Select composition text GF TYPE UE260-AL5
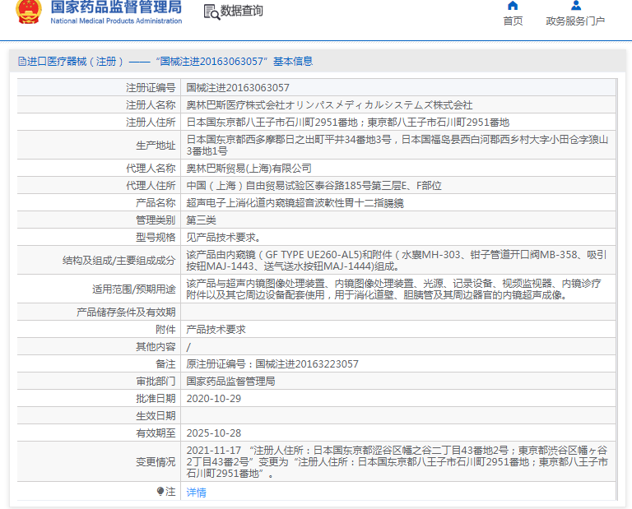The width and height of the screenshot is (632, 509). pos(313,255)
